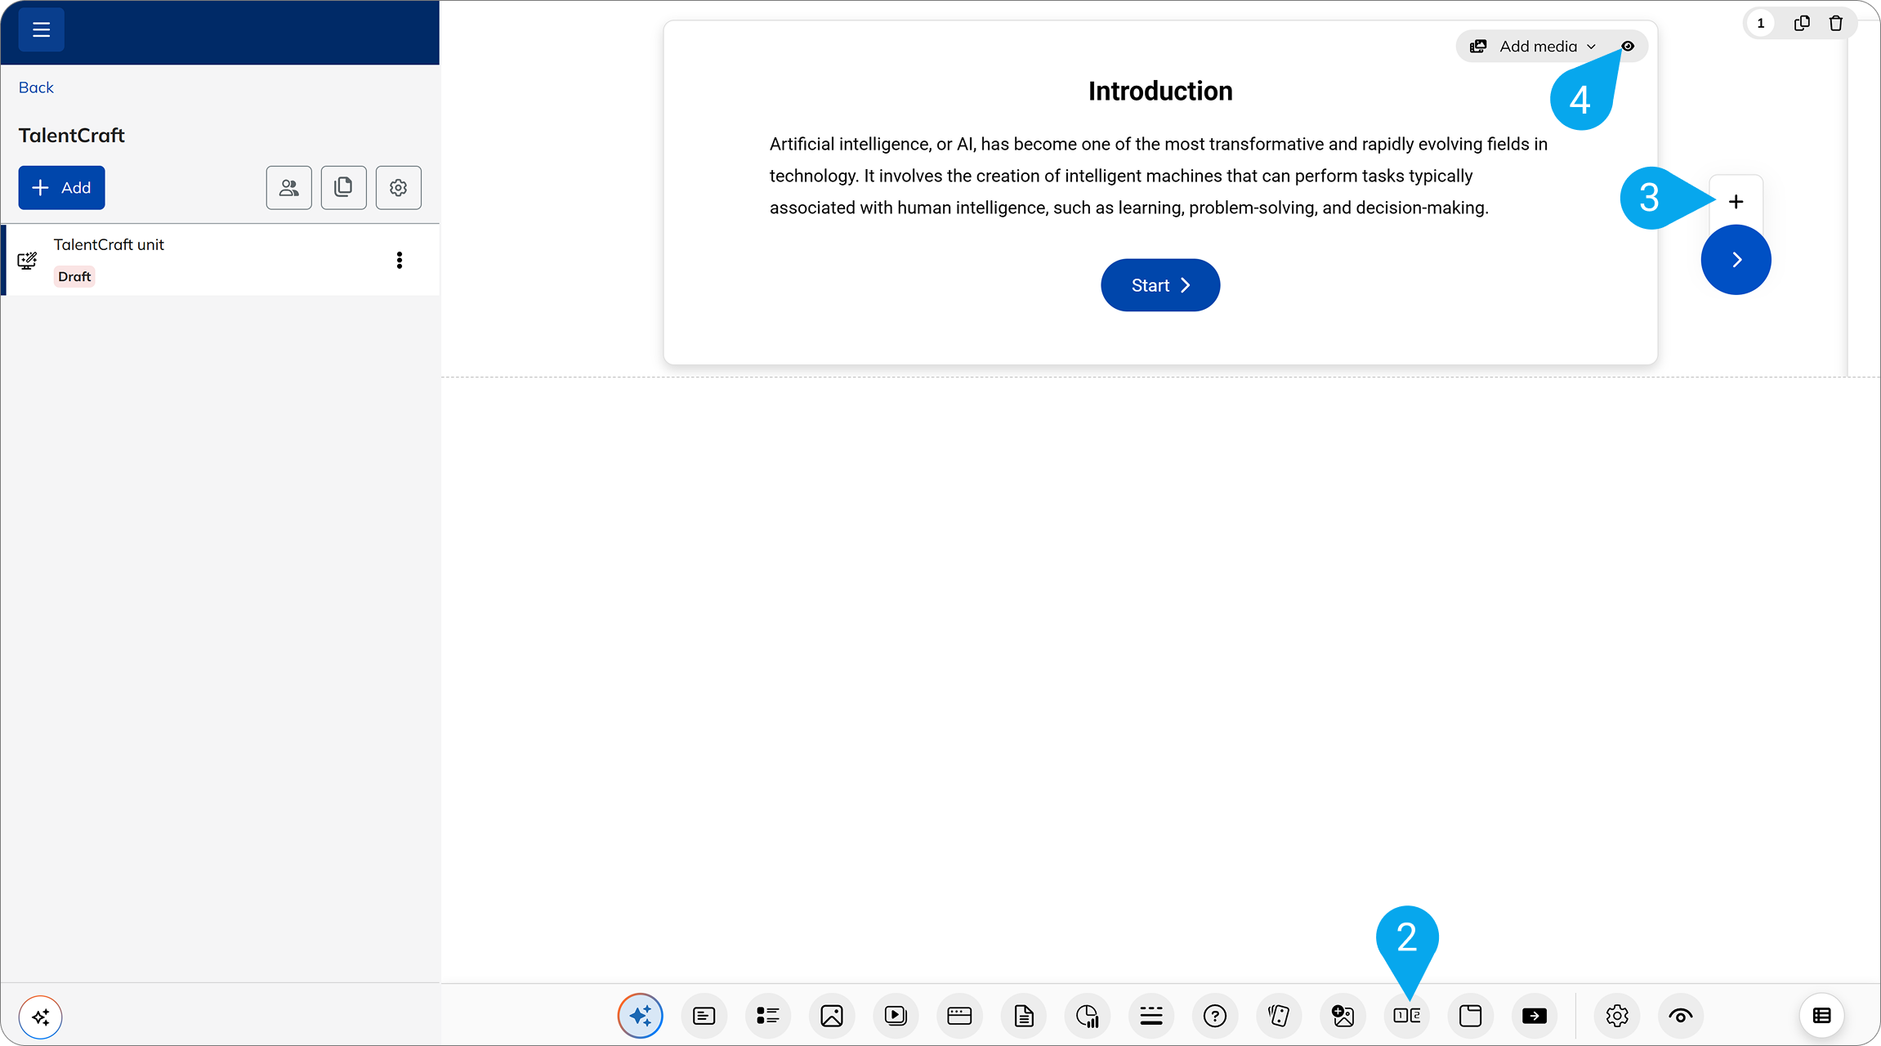Click the numbered sections icon in toolbar

pos(1406,1016)
